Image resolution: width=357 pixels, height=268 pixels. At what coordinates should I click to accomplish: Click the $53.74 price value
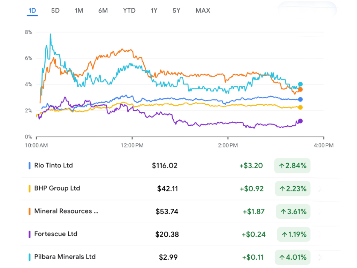pyautogui.click(x=167, y=211)
